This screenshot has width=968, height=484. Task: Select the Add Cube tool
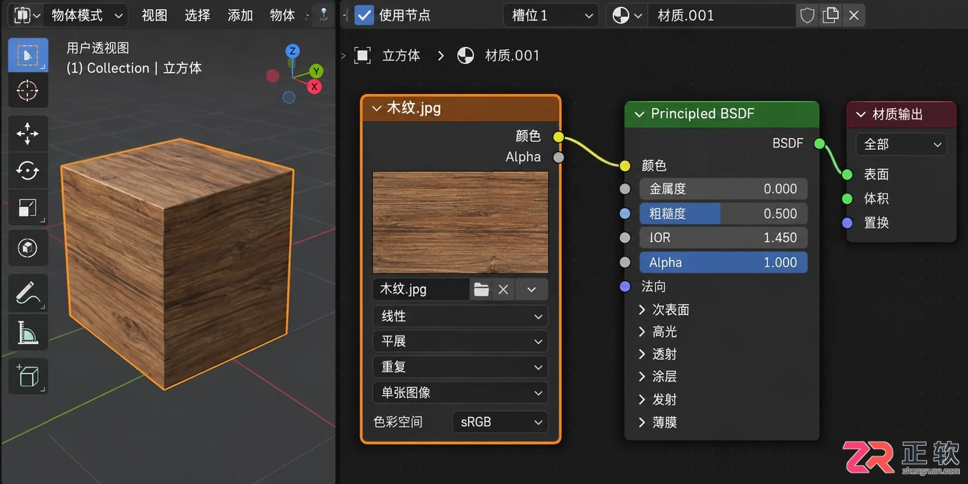pos(28,376)
